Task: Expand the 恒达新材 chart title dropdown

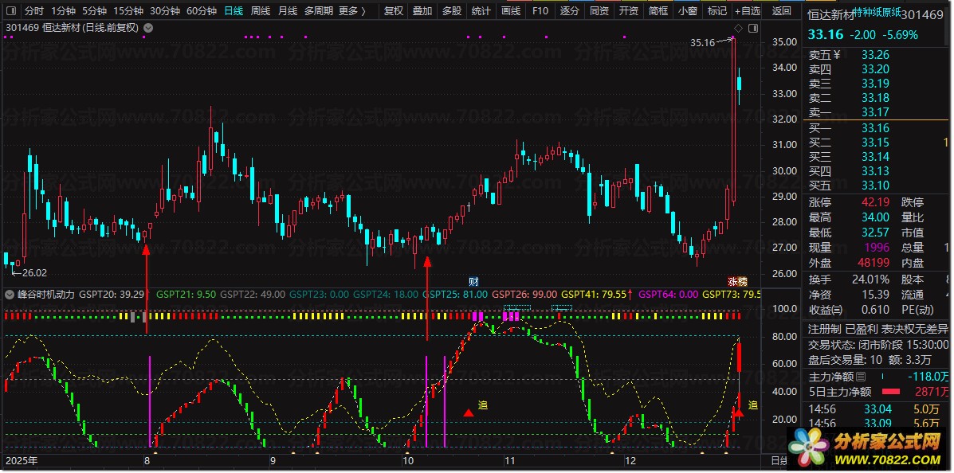Action: tap(148, 27)
